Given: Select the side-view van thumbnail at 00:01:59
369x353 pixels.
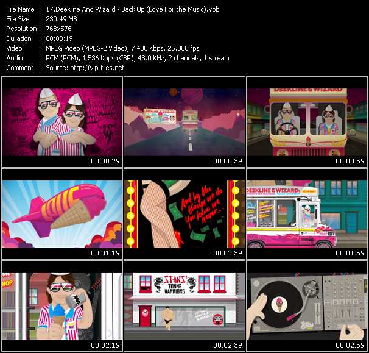Looking at the screenshot, I should pyautogui.click(x=307, y=214).
